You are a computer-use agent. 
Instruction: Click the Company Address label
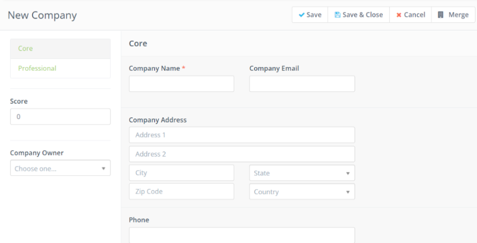click(x=158, y=120)
